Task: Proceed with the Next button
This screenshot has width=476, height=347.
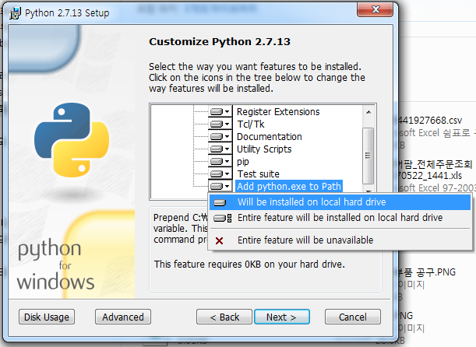Action: coord(282,317)
